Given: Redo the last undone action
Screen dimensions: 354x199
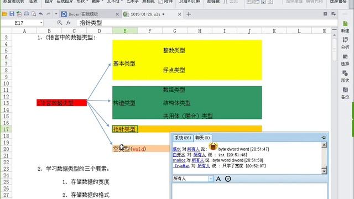Looking at the screenshot, I should [x=48, y=14].
